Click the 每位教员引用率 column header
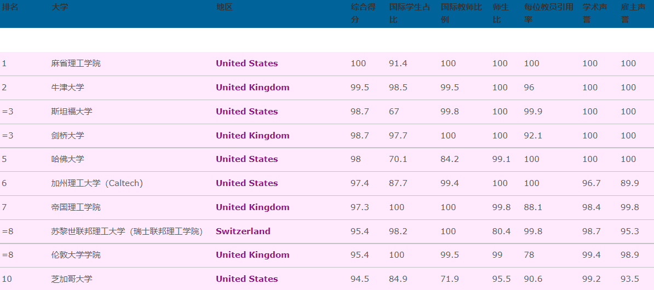 (548, 14)
